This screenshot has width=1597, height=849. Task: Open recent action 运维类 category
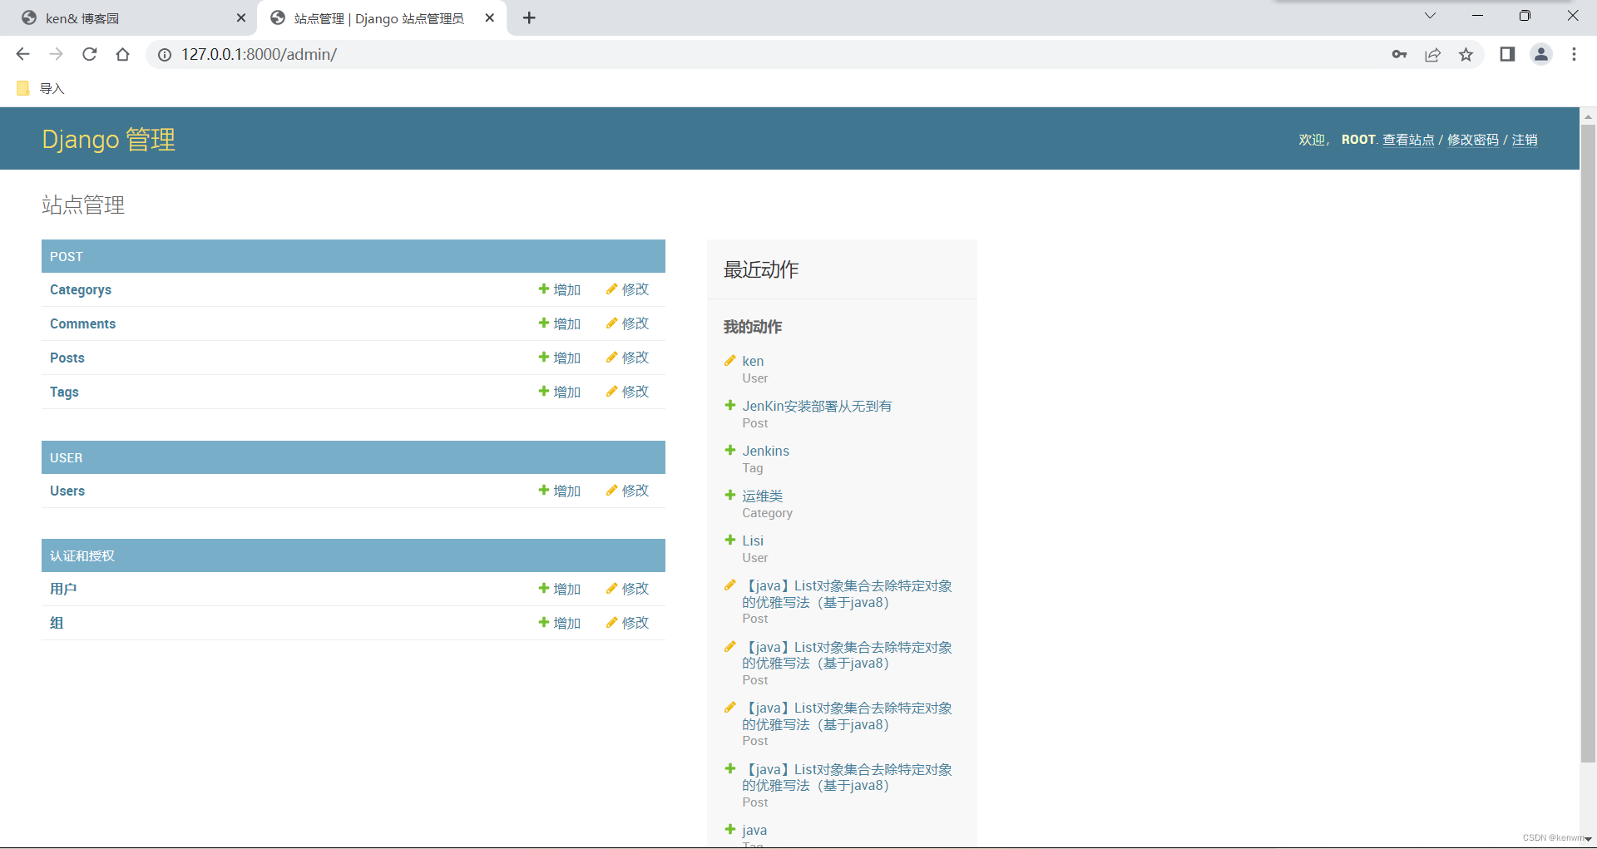pos(763,496)
